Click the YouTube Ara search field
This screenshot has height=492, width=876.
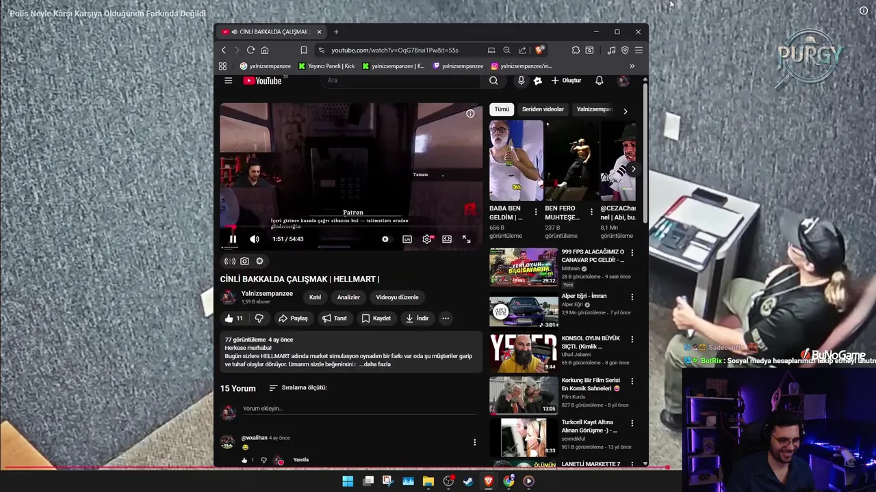400,81
